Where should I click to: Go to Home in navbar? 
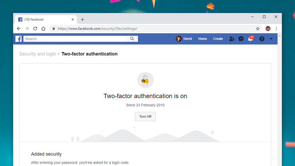pyautogui.click(x=202, y=39)
